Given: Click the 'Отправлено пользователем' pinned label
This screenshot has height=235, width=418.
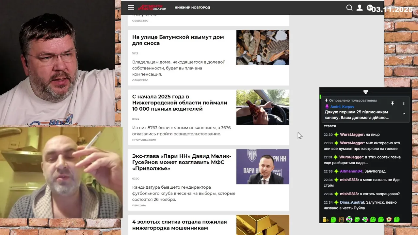Looking at the screenshot, I should coord(353,101).
